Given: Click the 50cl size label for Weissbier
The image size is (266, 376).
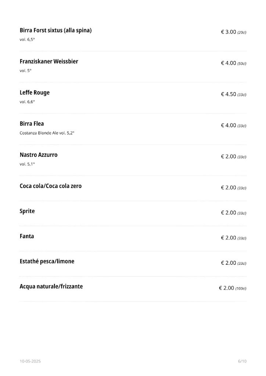Looking at the screenshot, I should [x=242, y=64].
